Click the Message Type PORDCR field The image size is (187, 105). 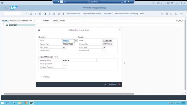[x=79, y=60]
